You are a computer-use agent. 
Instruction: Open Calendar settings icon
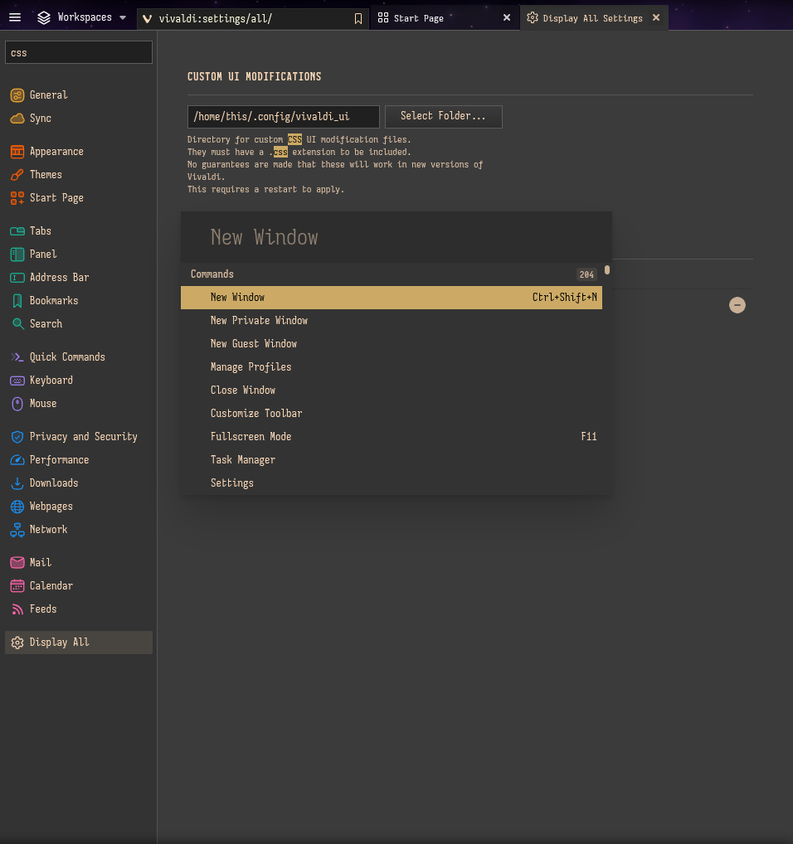17,585
